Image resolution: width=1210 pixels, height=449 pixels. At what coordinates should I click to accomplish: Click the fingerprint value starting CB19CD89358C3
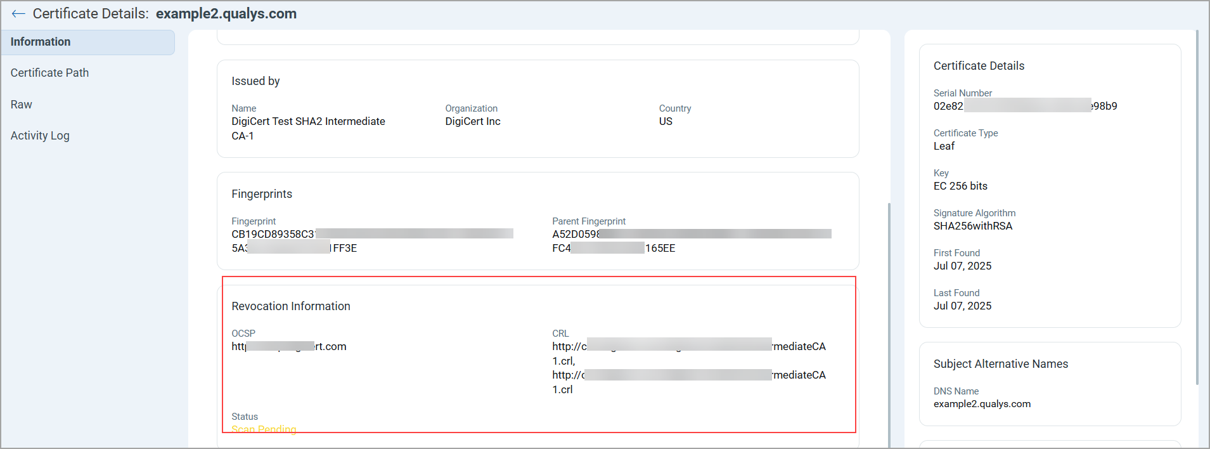[372, 241]
